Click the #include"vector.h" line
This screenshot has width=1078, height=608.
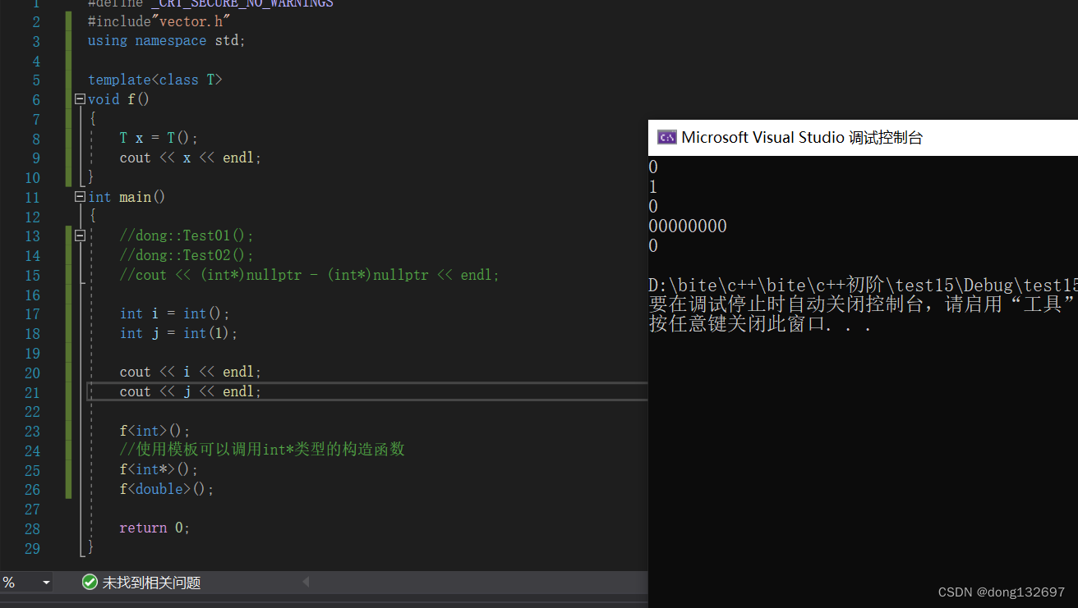(159, 21)
